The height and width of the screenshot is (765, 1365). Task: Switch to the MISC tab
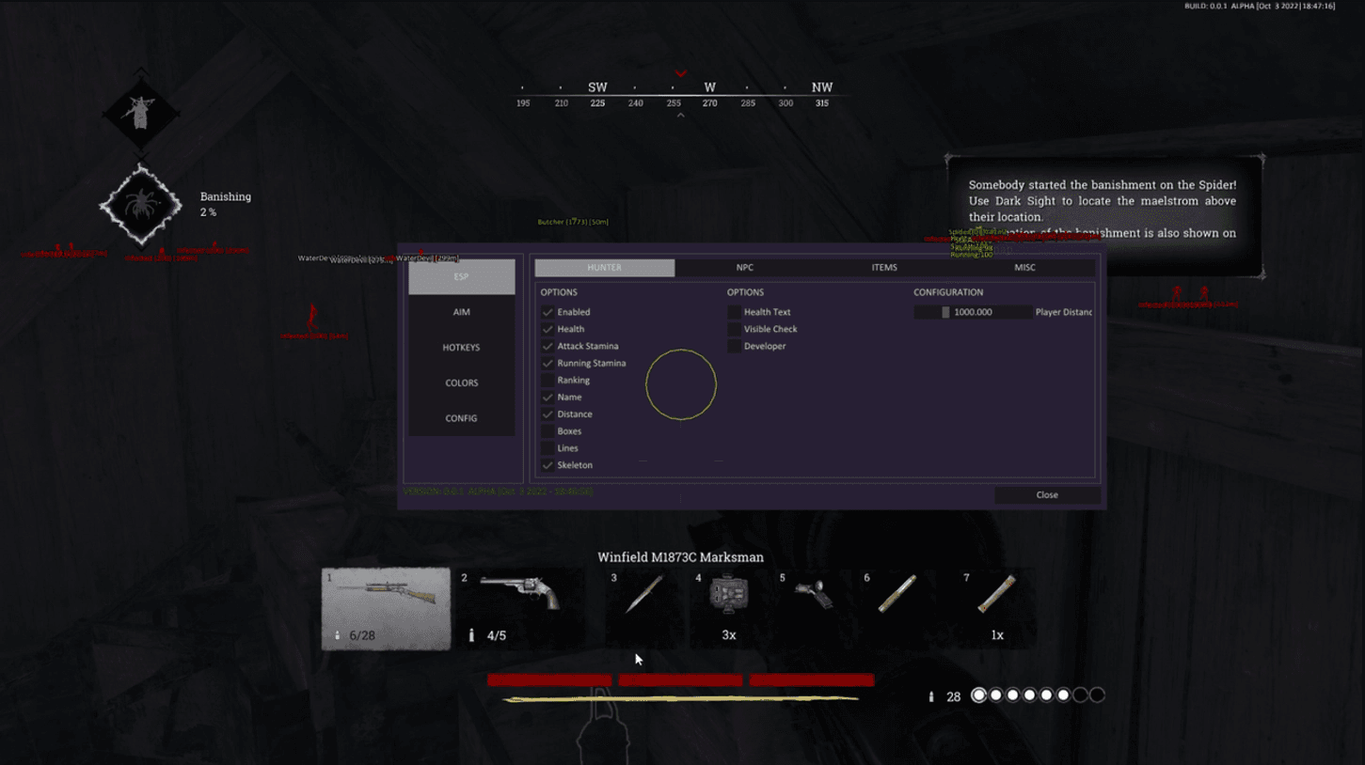[1024, 268]
